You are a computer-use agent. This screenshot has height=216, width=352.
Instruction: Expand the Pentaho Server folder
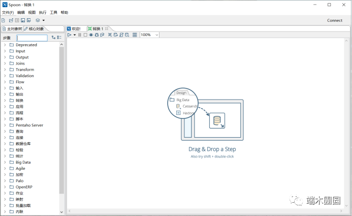(x=5, y=125)
